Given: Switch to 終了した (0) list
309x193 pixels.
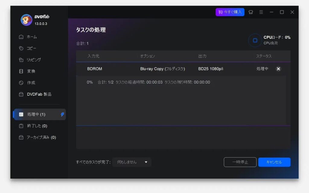Looking at the screenshot, I should pos(37,126).
